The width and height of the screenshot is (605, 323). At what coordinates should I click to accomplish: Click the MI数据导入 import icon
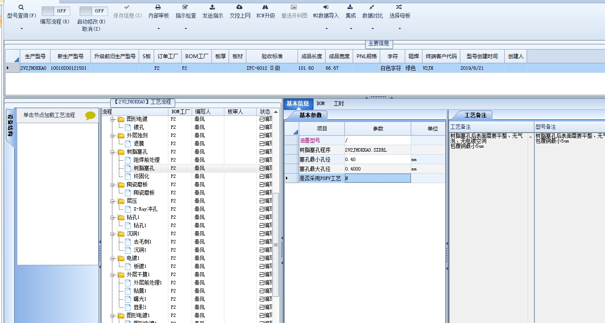pyautogui.click(x=326, y=7)
